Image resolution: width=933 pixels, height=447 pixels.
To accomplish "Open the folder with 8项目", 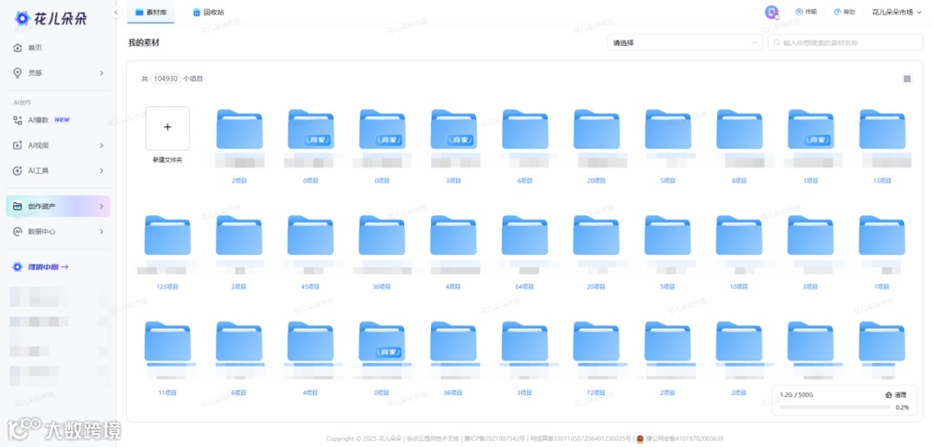I will click(x=739, y=129).
